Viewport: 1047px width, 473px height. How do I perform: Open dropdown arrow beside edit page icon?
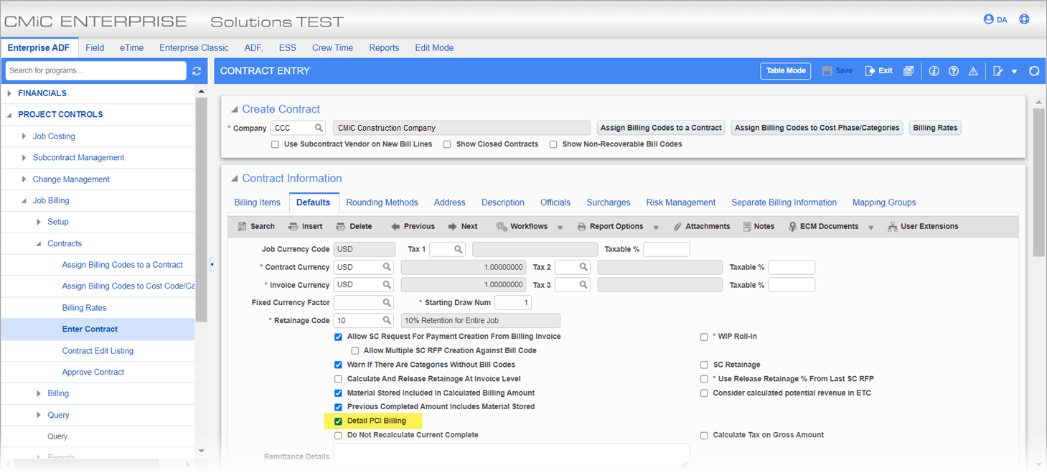[x=1014, y=71]
